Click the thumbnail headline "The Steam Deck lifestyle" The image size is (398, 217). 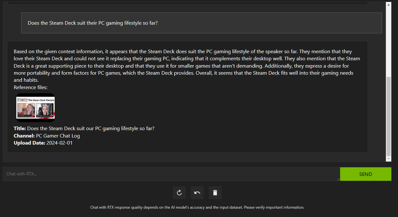(41, 100)
